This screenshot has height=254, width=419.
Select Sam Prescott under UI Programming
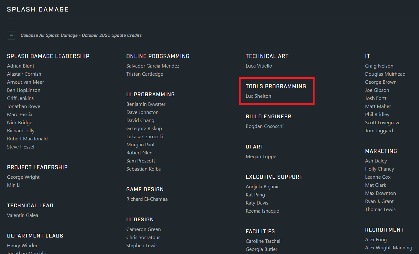pyautogui.click(x=141, y=161)
